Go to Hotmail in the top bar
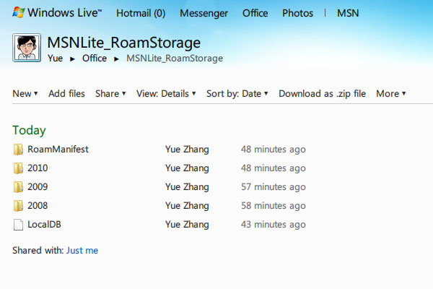Viewport: 433px width, 289px height. click(140, 13)
